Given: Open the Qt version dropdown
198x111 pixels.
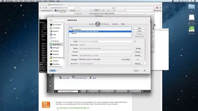Looking at the screenshot, I should point(105,64).
